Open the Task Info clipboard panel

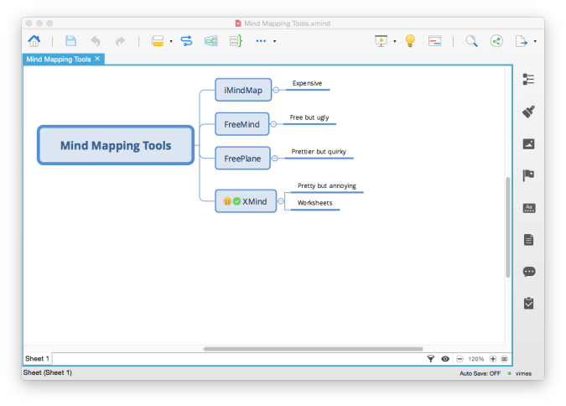pos(528,303)
